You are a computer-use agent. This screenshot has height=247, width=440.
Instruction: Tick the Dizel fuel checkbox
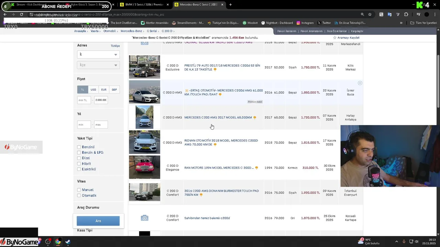tap(79, 158)
